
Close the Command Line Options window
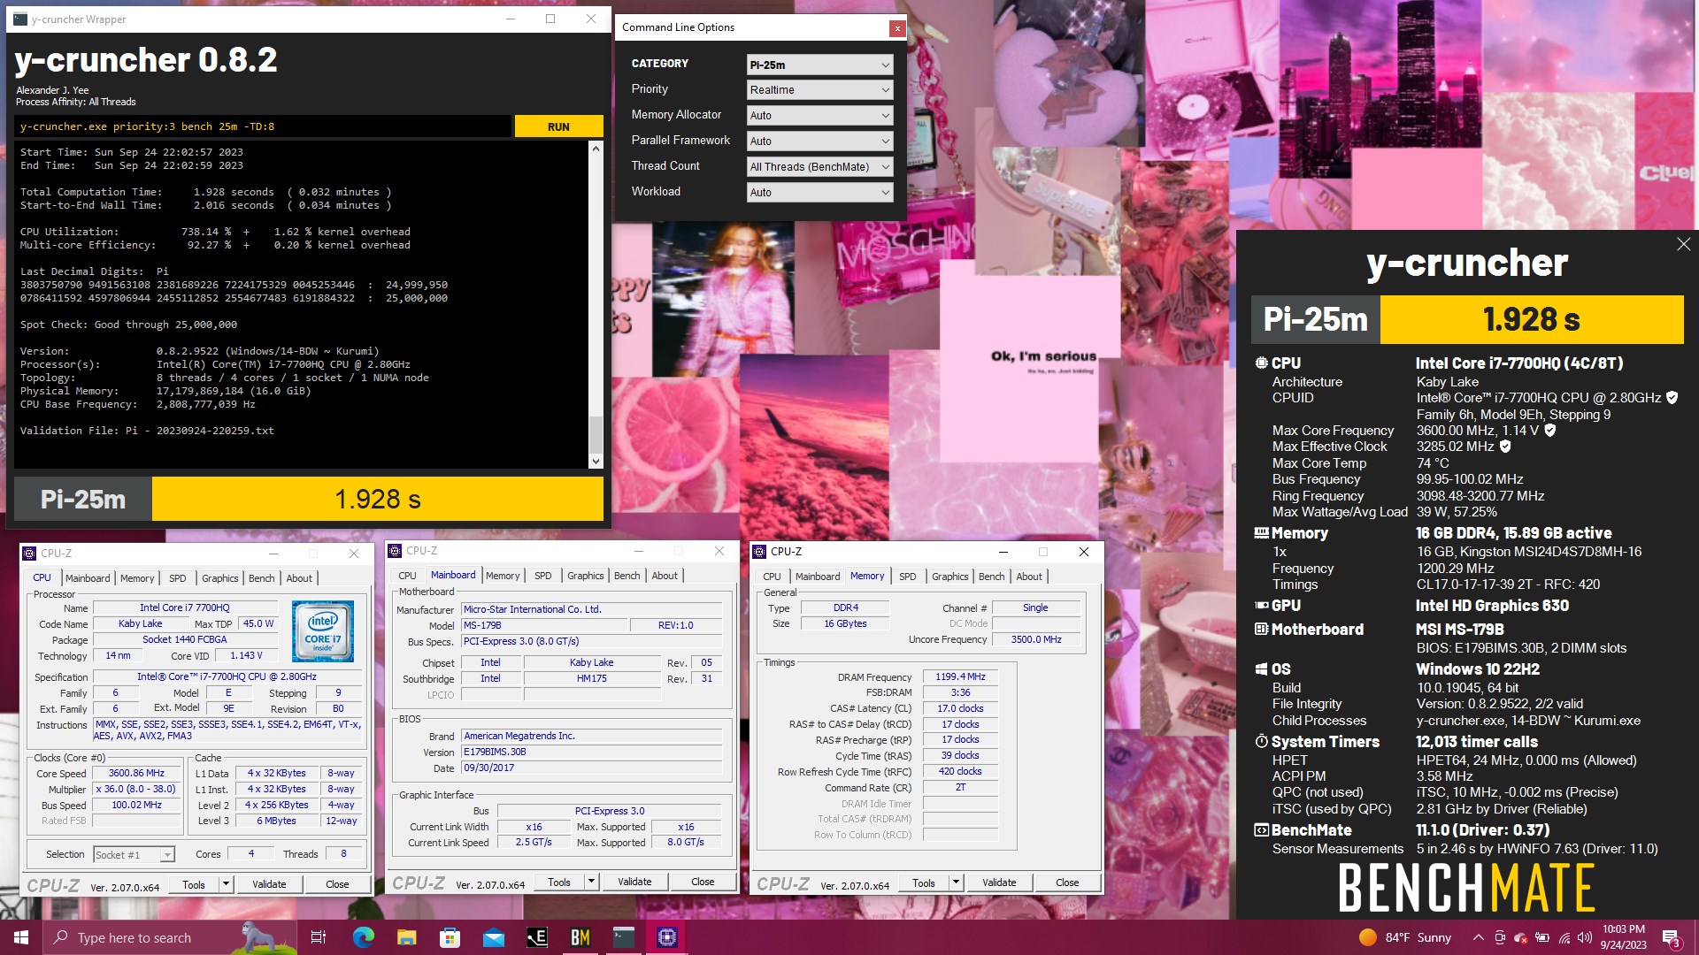pyautogui.click(x=897, y=28)
